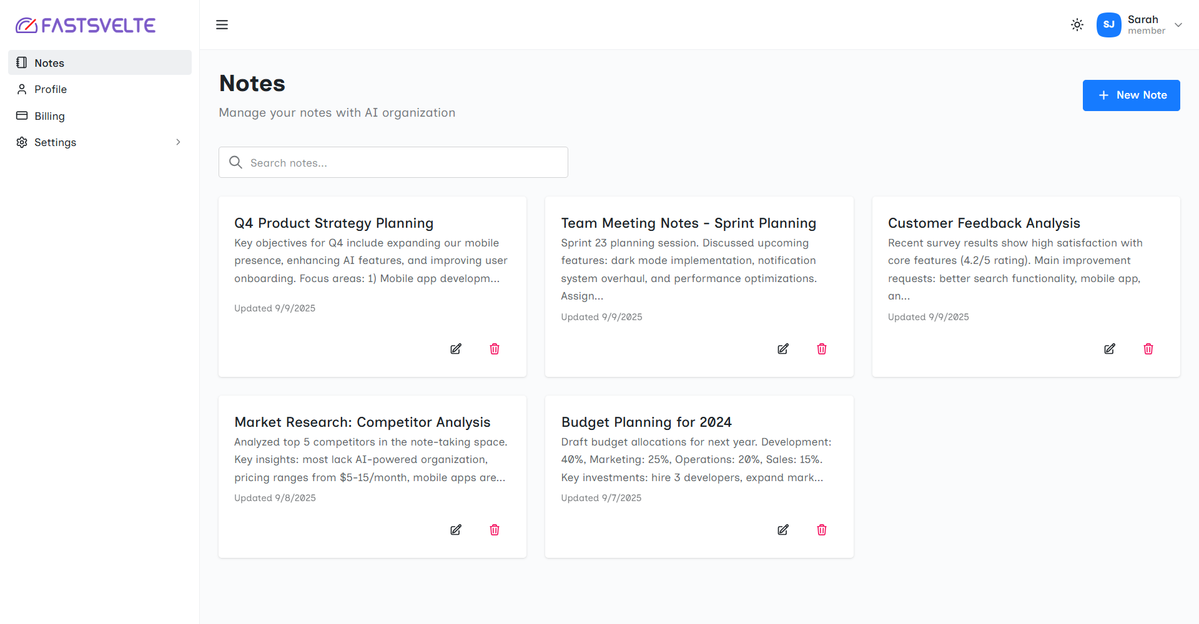Expand the Settings submenu chevron
The image size is (1199, 624).
178,142
